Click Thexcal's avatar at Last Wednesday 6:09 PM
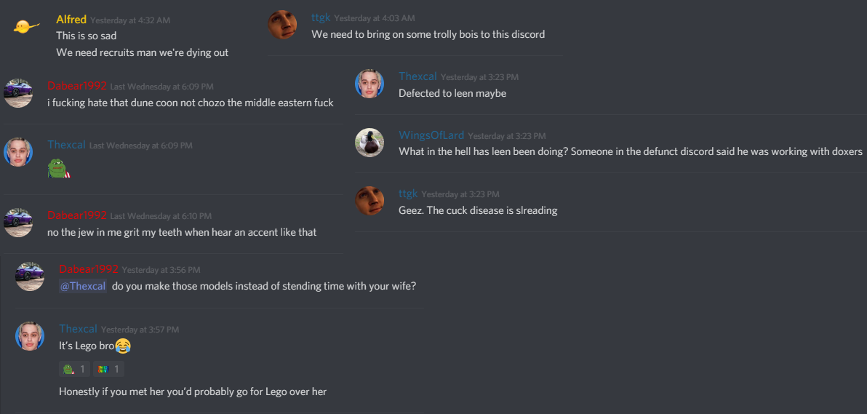 coord(18,151)
